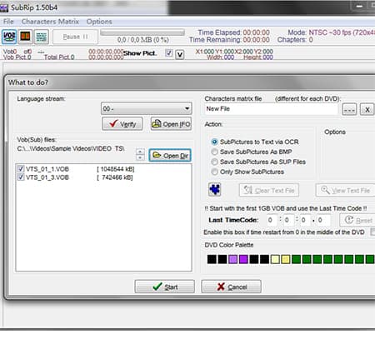The height and width of the screenshot is (339, 375).
Task: Click the Pause button in toolbar
Action: point(75,37)
